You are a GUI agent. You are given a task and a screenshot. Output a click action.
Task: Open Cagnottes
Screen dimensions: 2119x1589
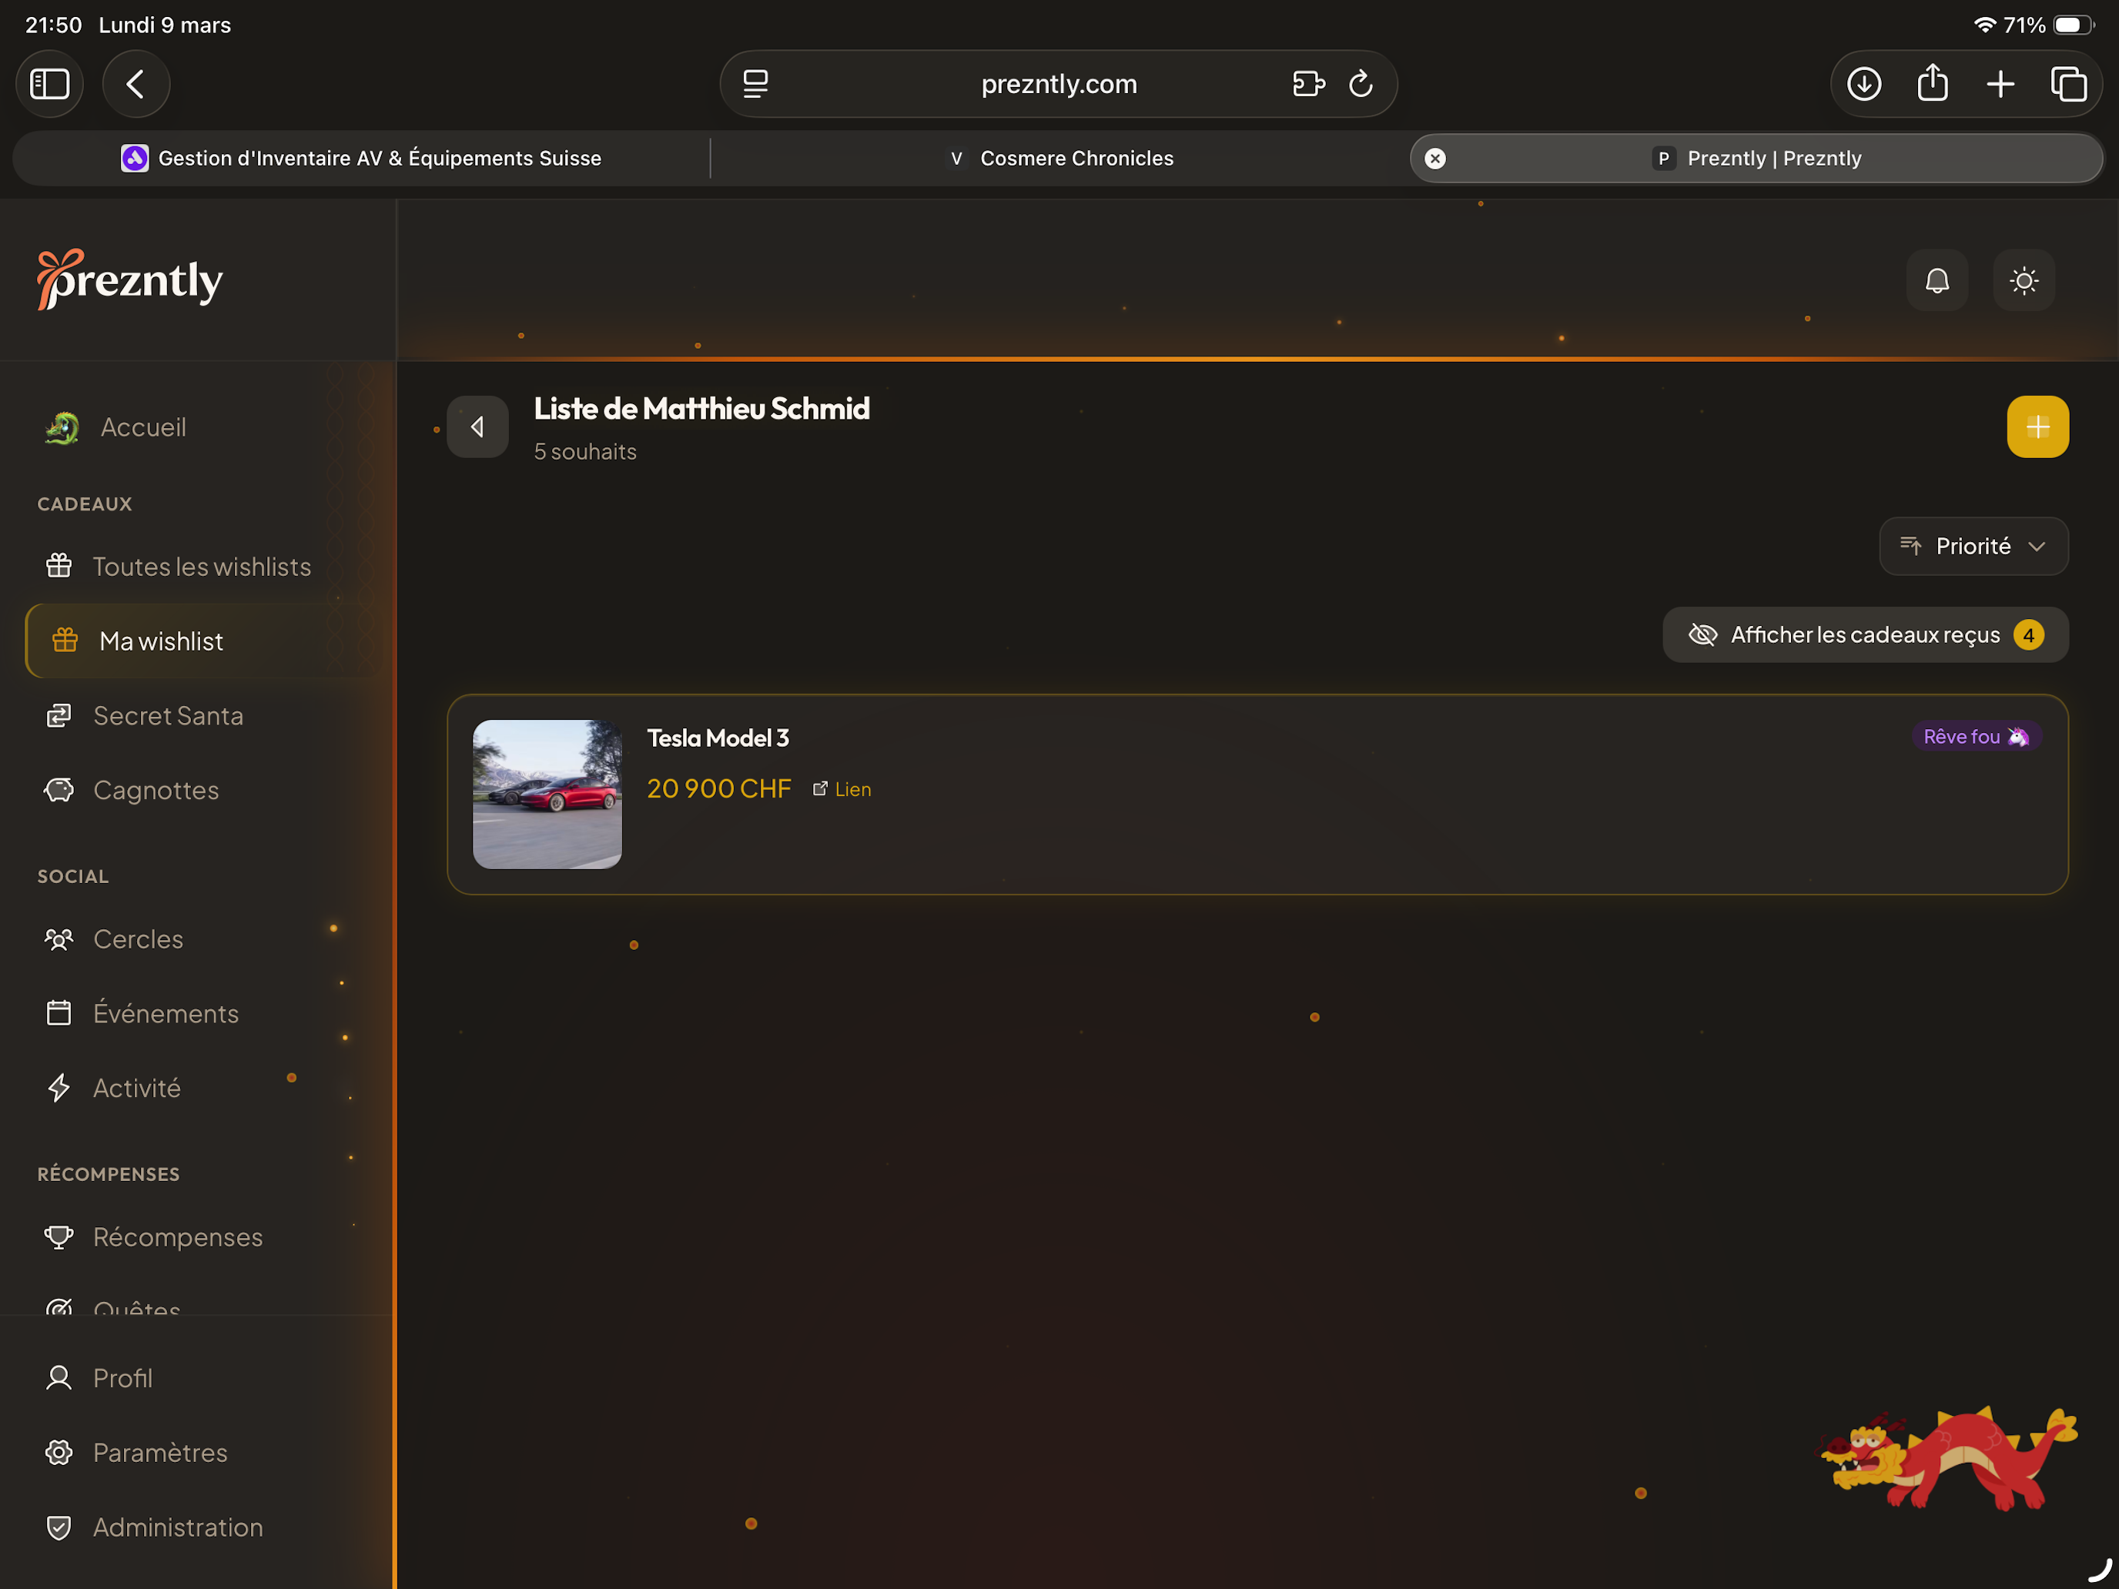click(197, 790)
